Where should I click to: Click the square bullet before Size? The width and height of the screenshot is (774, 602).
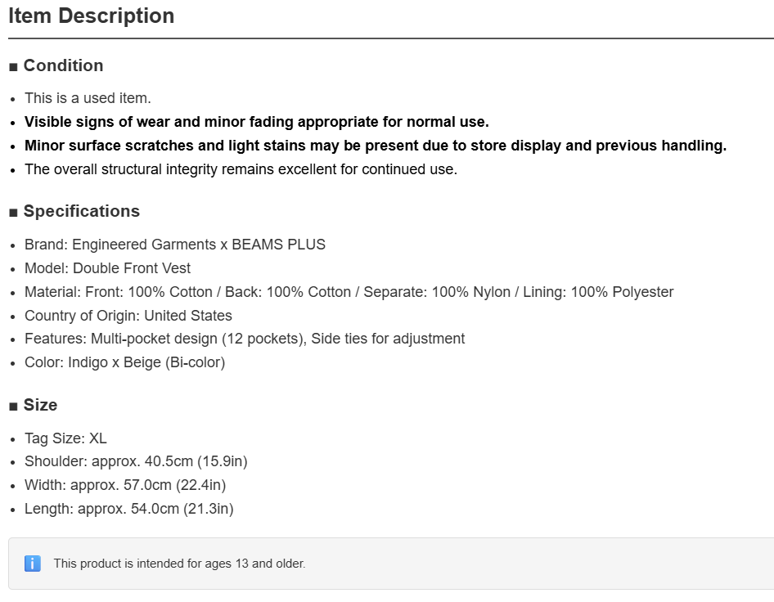coord(13,407)
